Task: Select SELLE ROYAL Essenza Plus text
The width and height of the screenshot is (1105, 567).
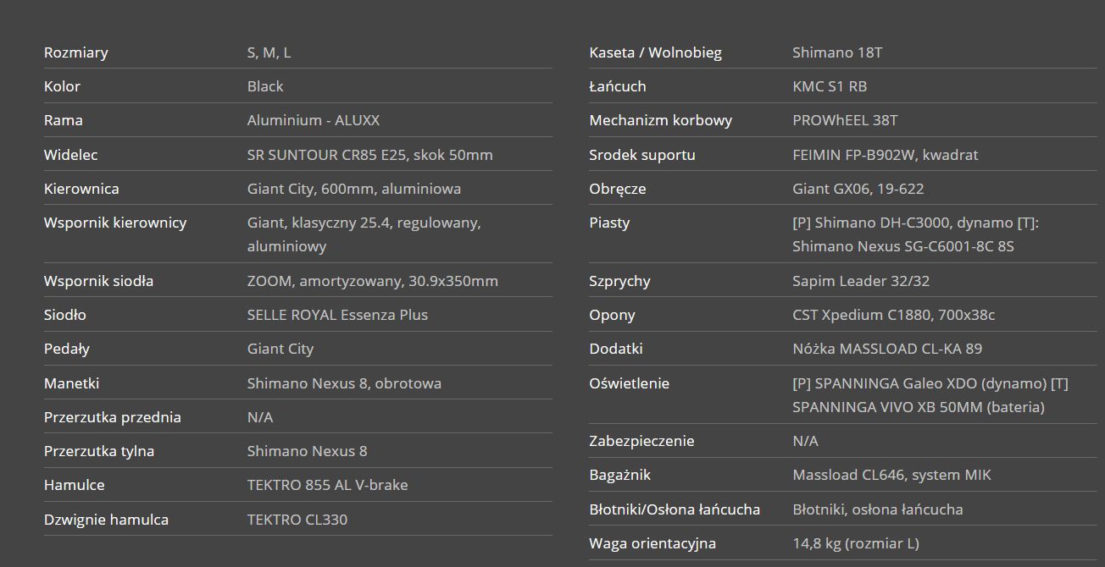Action: [337, 315]
